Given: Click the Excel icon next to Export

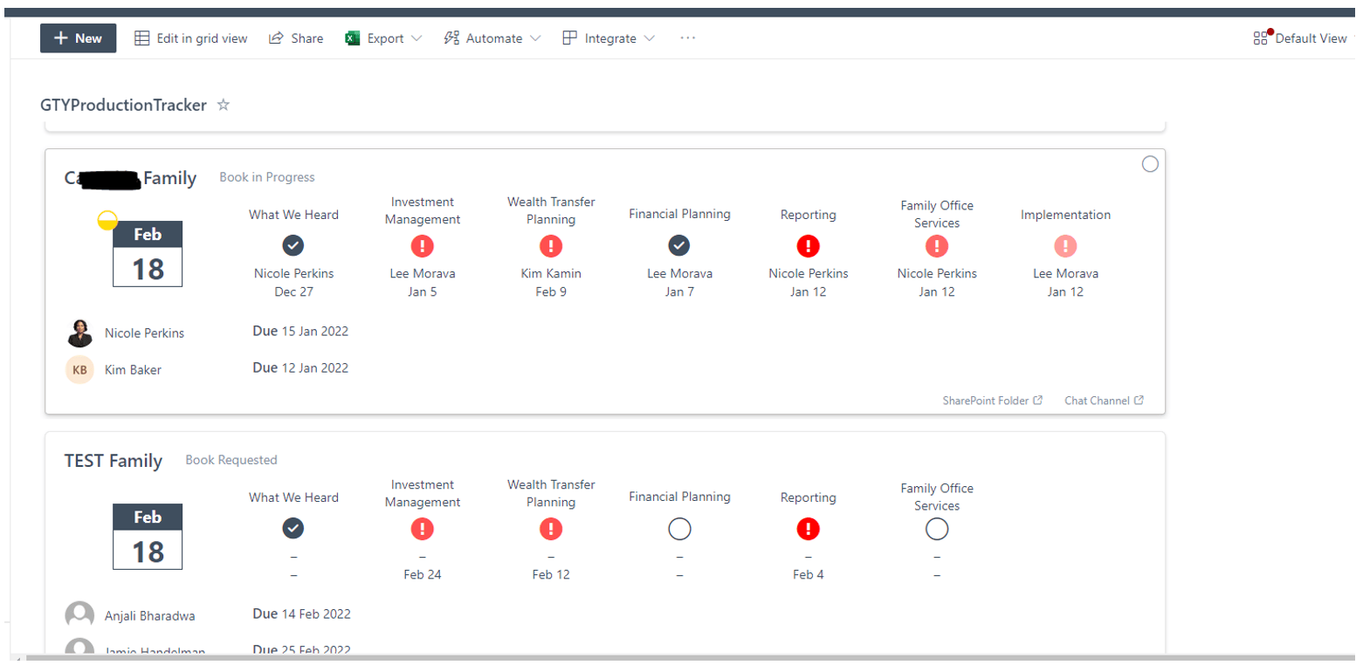Looking at the screenshot, I should point(353,38).
